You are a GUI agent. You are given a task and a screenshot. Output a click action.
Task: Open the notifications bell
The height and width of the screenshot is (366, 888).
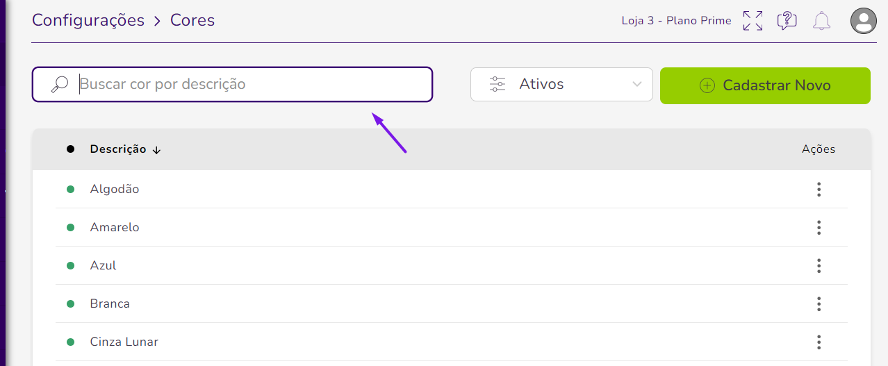pos(822,21)
